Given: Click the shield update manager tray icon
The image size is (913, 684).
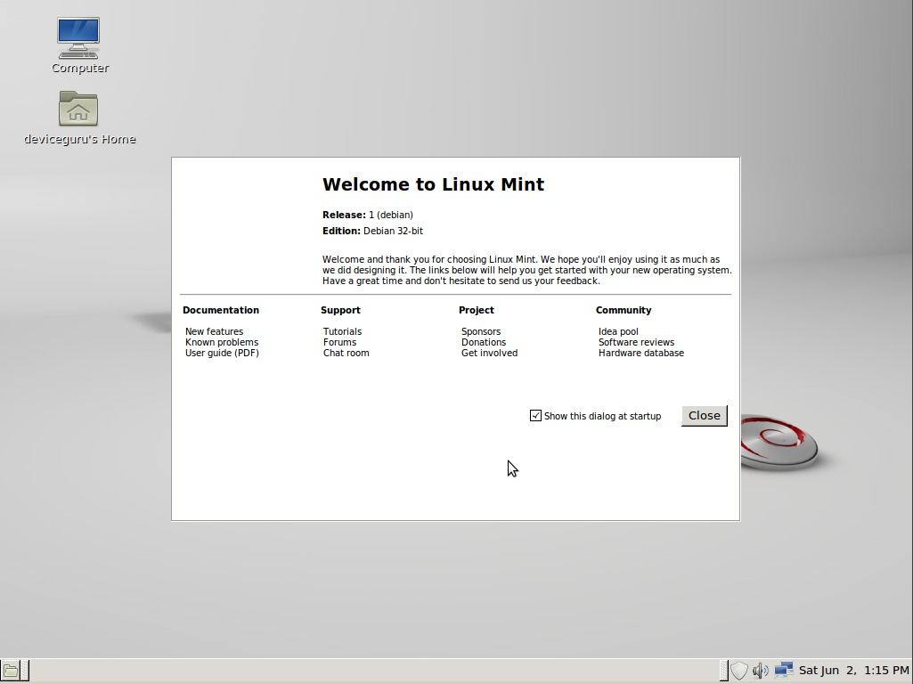Looking at the screenshot, I should tap(739, 671).
